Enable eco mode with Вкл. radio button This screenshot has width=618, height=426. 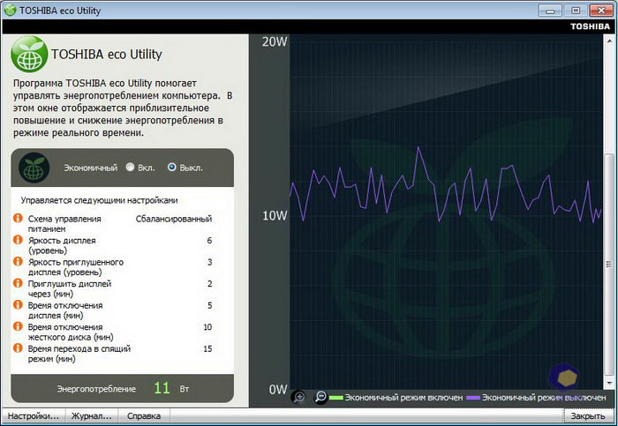tap(131, 167)
